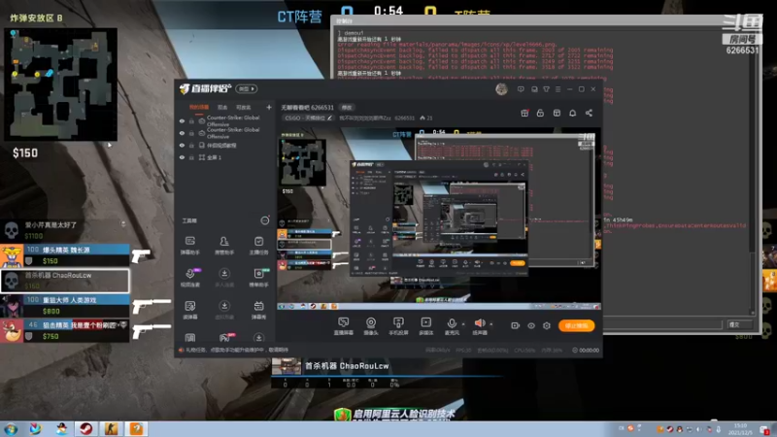Open the 读弹幕 tool in toolbox

coord(189,310)
